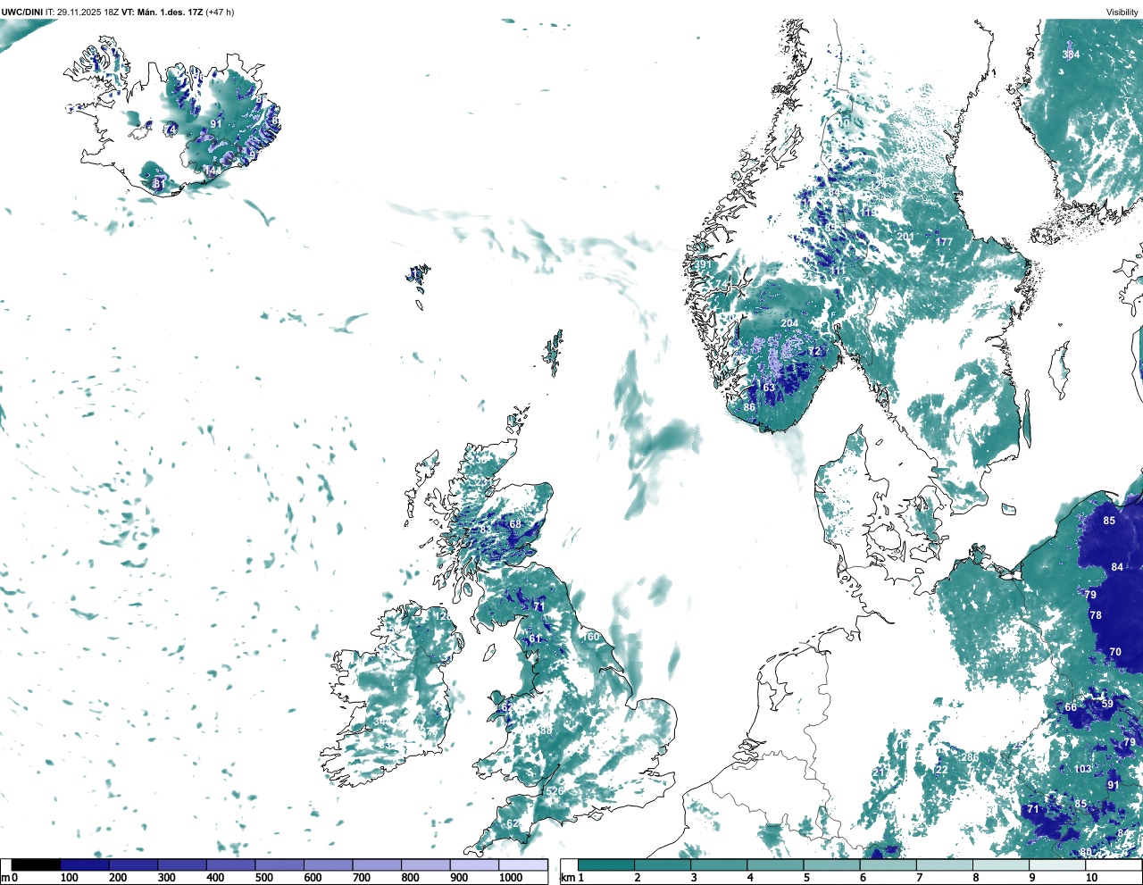1143x885 pixels.
Task: Click the visibility value '88' in central England
Action: (546, 731)
